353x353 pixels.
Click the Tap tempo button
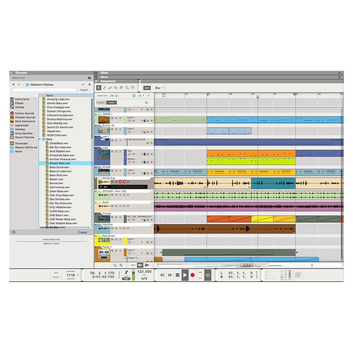(144, 275)
